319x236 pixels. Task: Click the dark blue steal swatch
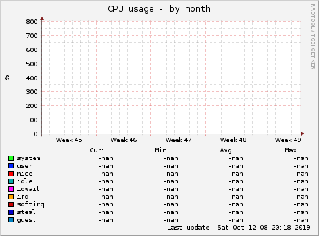click(x=11, y=212)
